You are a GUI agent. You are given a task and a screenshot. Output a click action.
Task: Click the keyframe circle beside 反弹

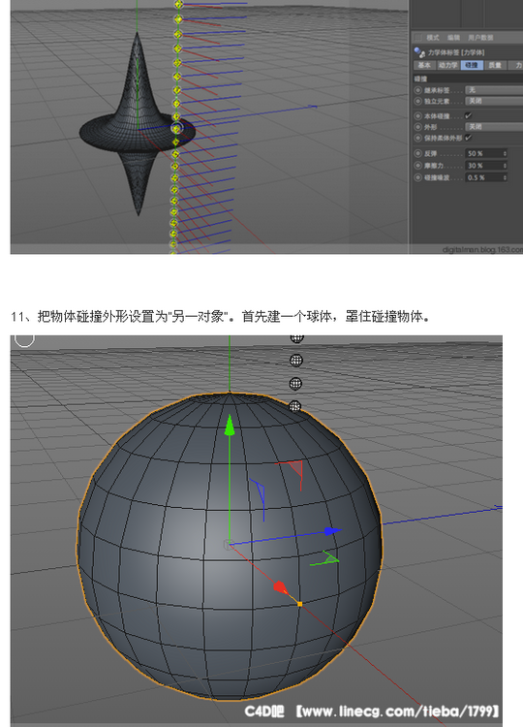click(418, 153)
